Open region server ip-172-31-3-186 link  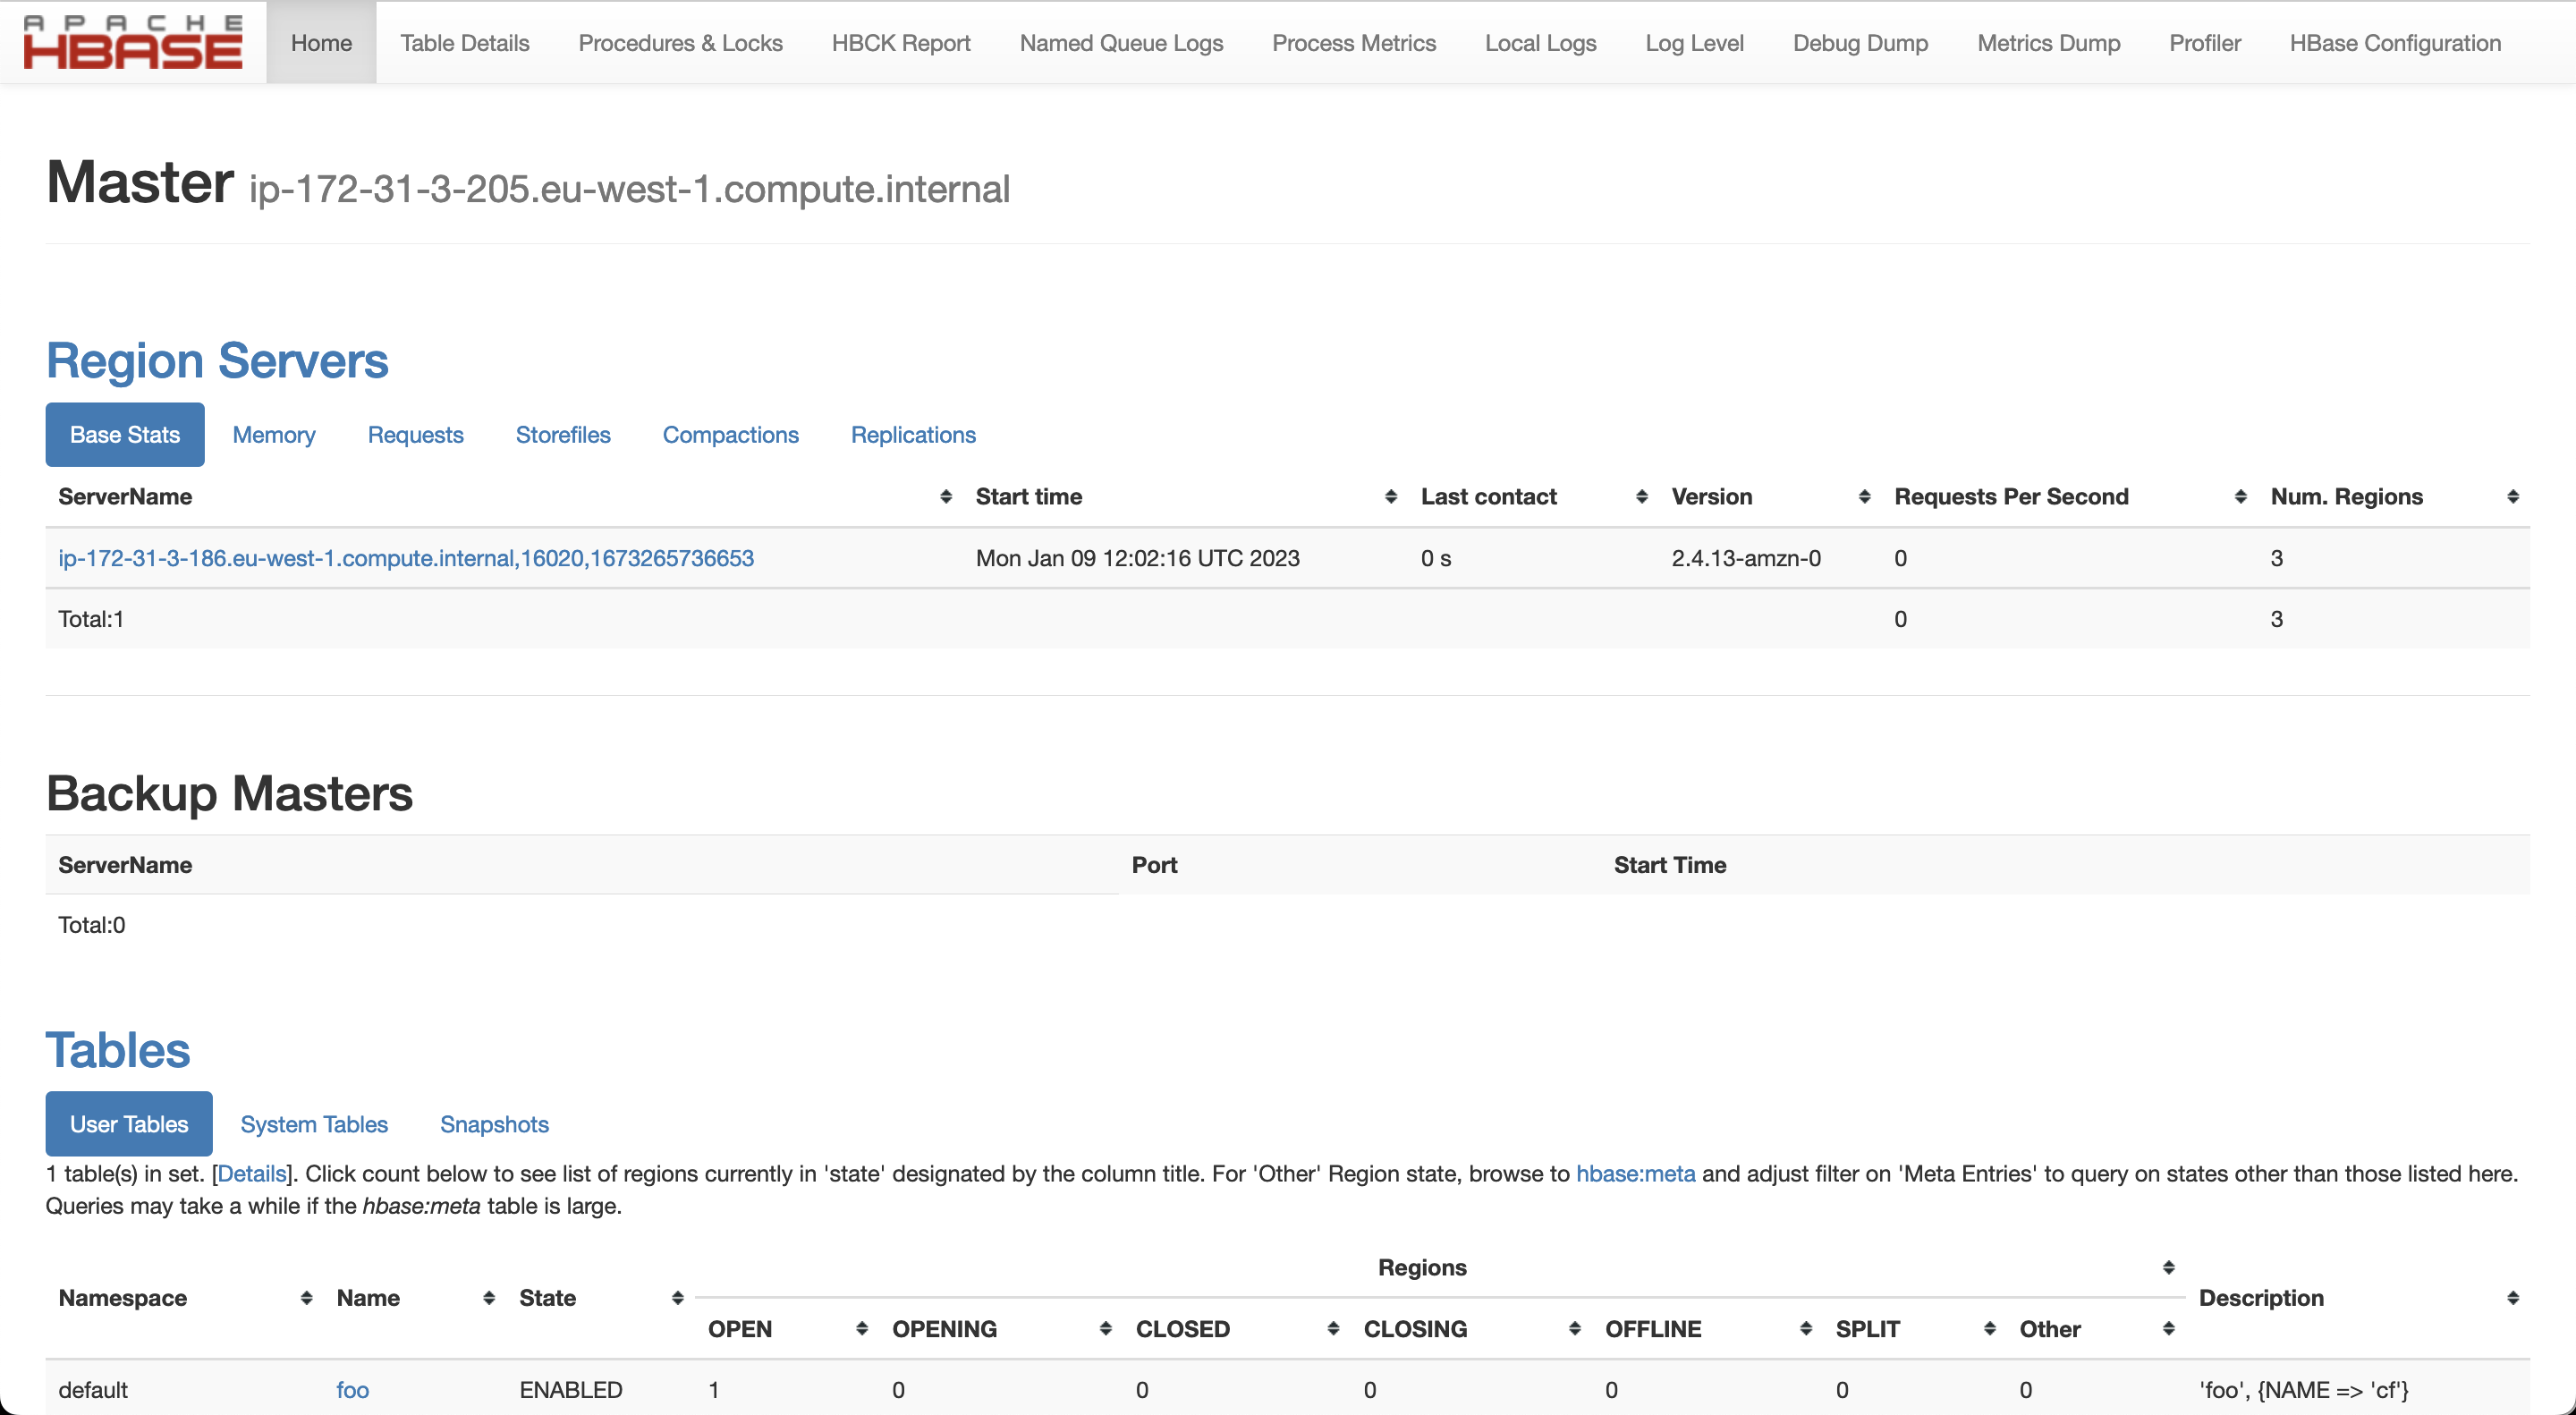[406, 558]
